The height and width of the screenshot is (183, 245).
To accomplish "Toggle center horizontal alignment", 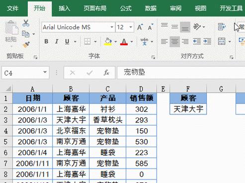I will [x=175, y=41].
